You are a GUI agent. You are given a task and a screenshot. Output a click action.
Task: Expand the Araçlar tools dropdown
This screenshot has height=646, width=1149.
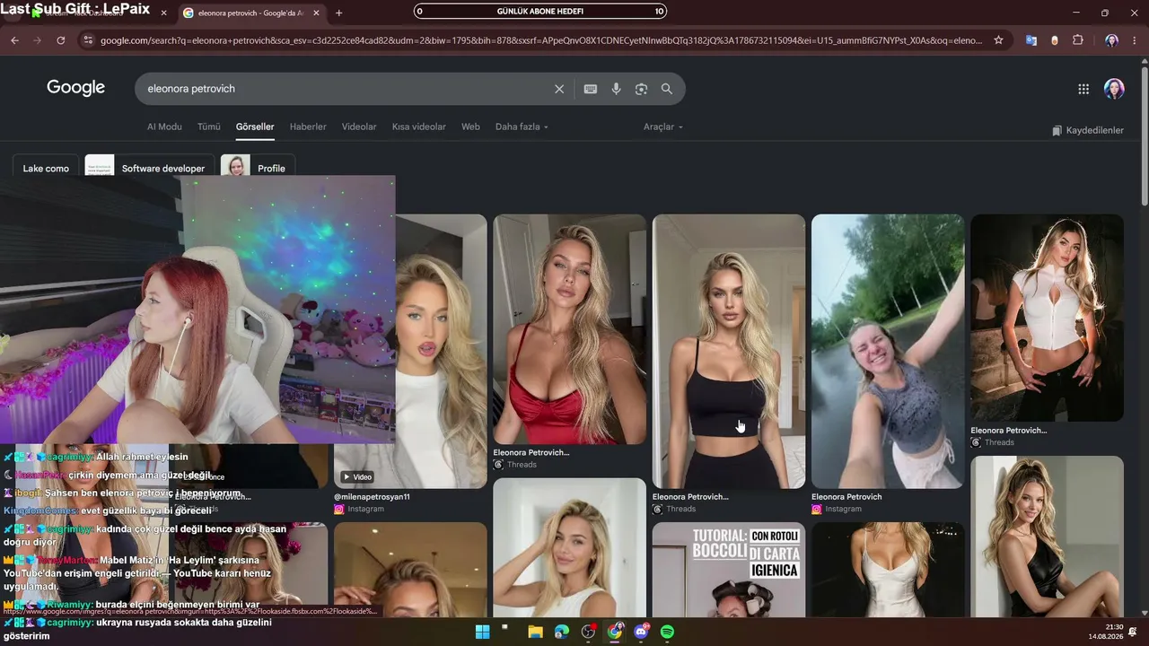pyautogui.click(x=662, y=127)
